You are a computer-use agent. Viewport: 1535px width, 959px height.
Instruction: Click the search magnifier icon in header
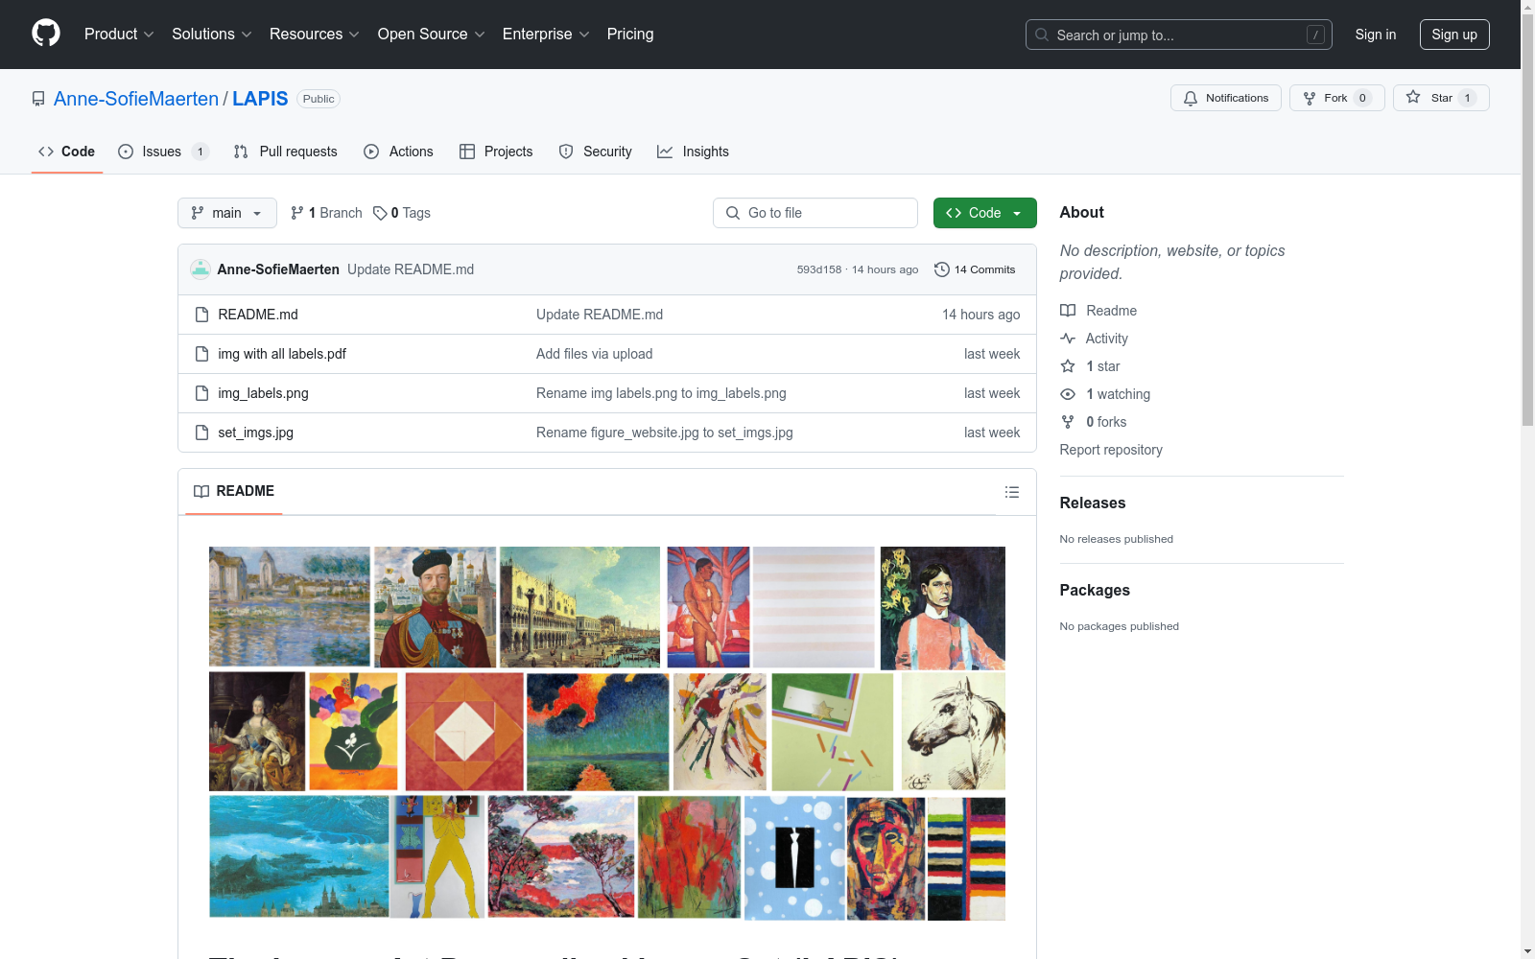coord(1042,35)
